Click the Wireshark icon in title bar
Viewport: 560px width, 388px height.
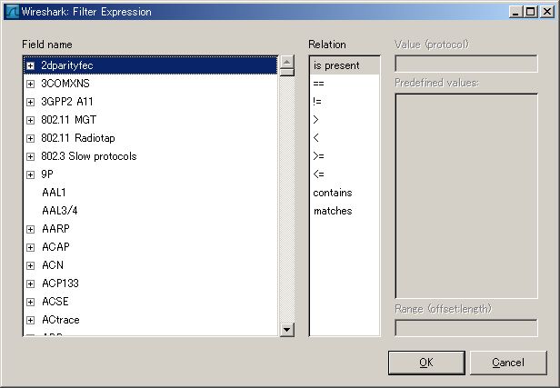(x=13, y=12)
